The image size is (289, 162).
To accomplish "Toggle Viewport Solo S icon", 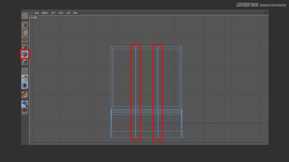I will click(x=25, y=86).
